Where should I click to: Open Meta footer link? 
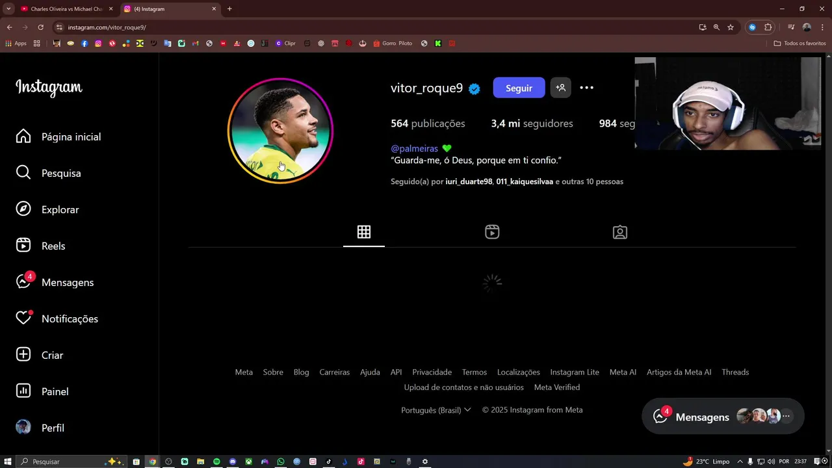244,372
